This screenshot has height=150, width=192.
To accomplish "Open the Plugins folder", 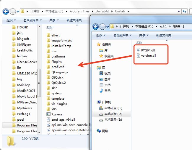I will (x=56, y=62).
